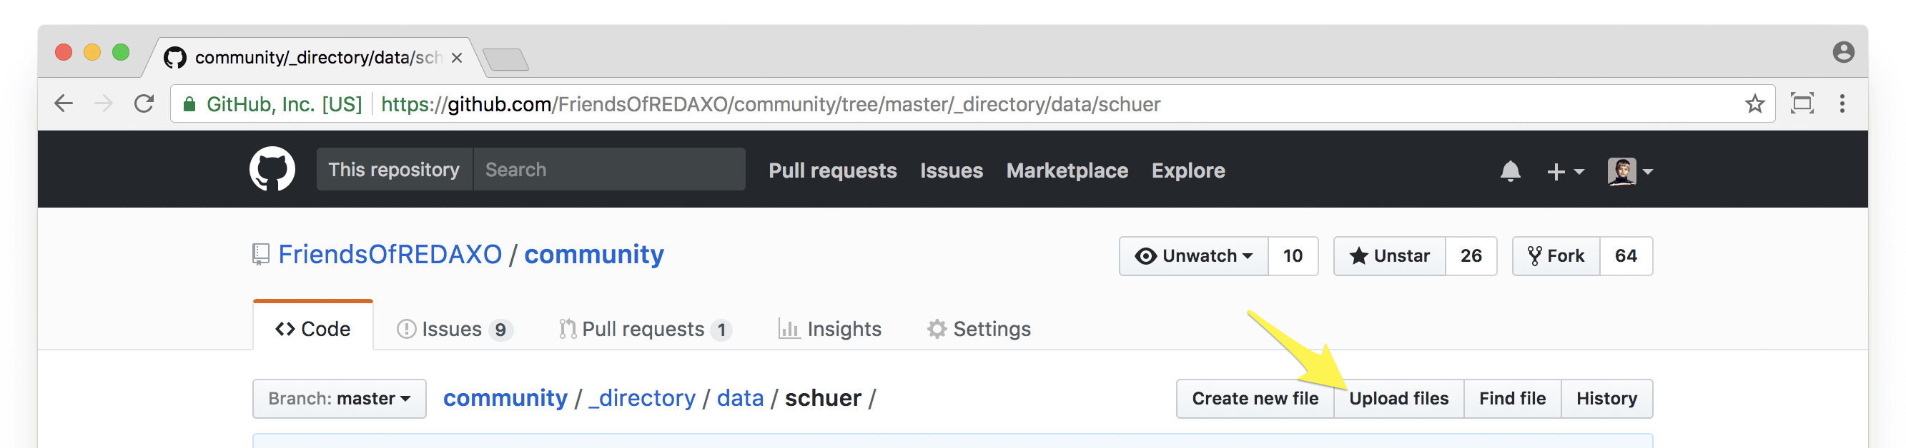1906x448 pixels.
Task: Focus the GitHub search field
Action: coord(608,170)
